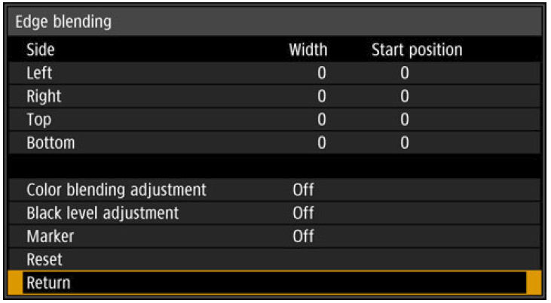Click the orange marker beside Return
This screenshot has height=303, width=551.
(534, 283)
